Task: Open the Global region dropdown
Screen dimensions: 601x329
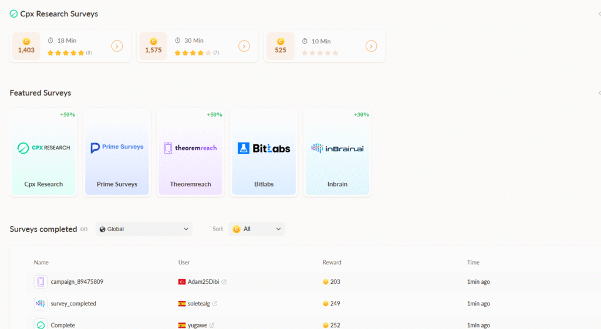Action: [x=144, y=229]
